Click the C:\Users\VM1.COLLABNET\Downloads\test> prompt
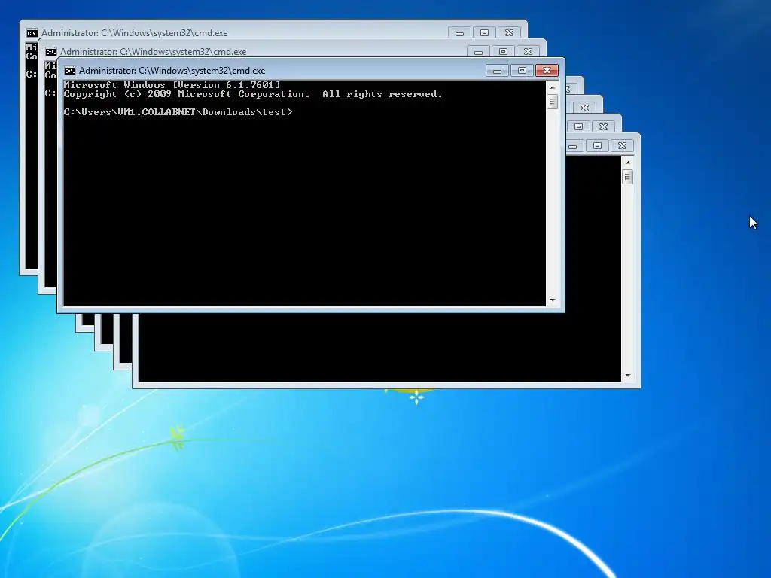 tap(178, 112)
